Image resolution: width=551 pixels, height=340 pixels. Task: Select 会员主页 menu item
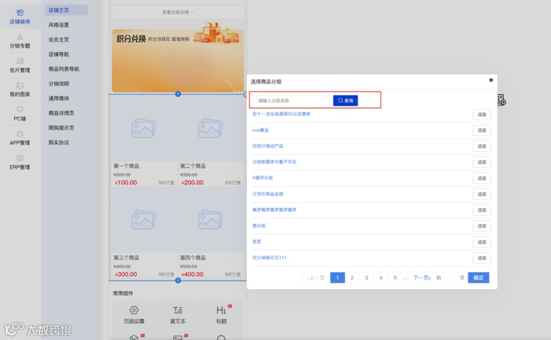59,40
